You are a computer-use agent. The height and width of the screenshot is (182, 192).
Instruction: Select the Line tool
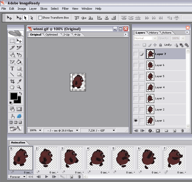pos(12,74)
